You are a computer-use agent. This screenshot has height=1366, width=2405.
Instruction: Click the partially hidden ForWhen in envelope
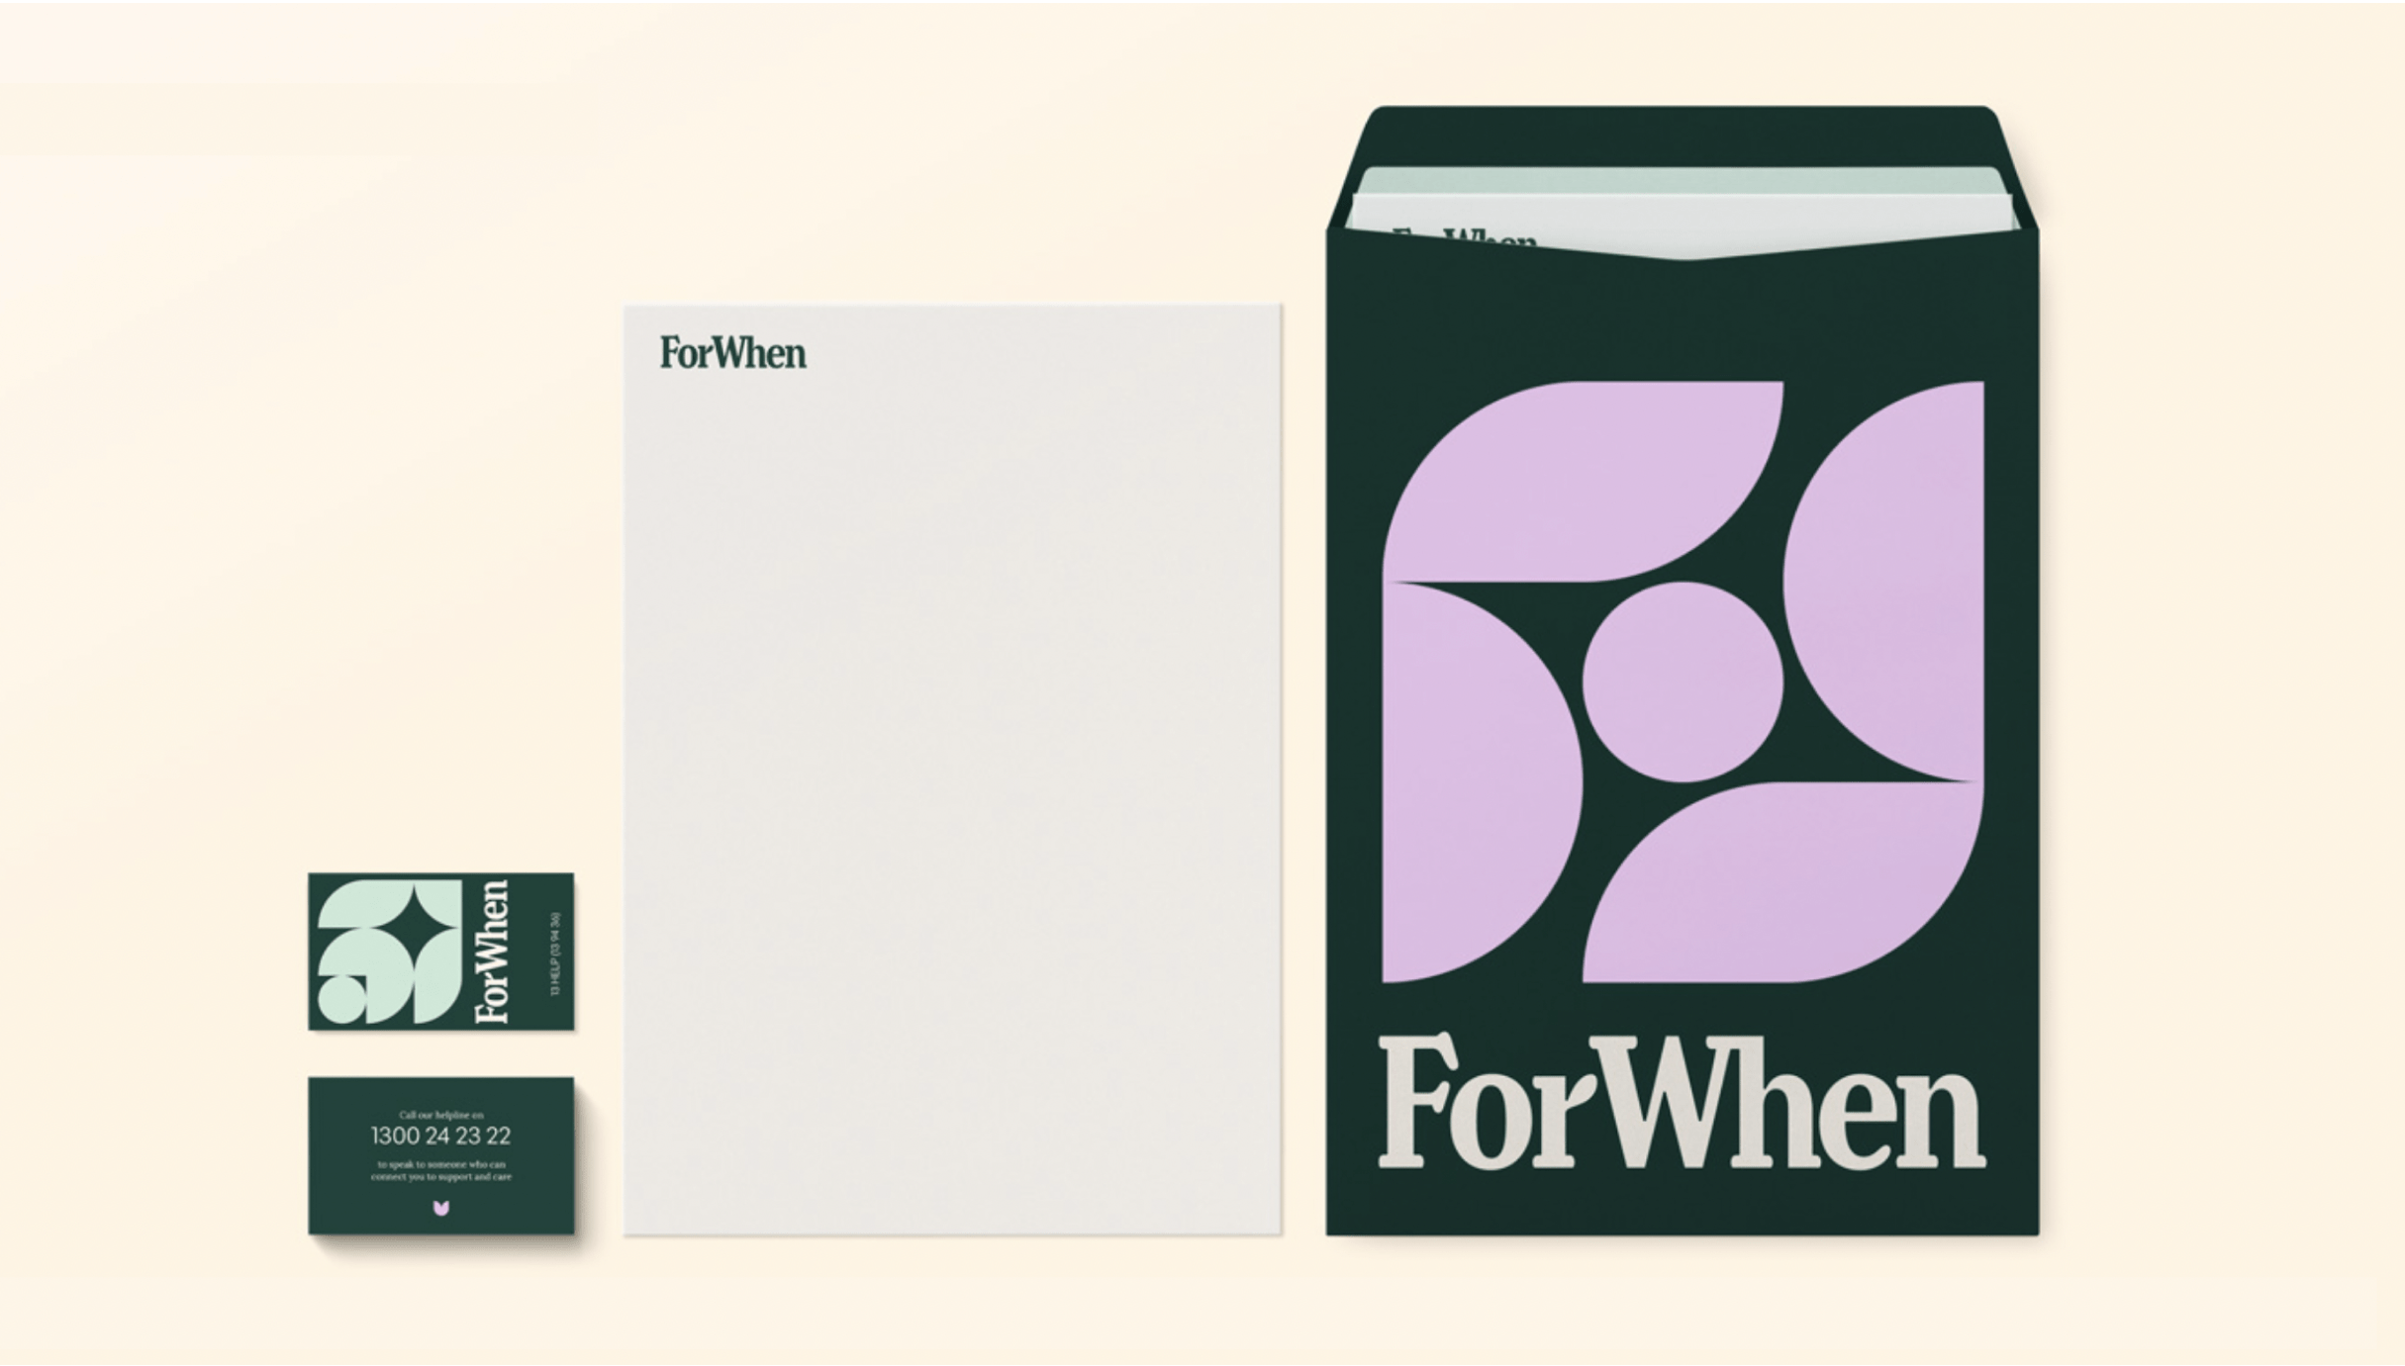1465,238
